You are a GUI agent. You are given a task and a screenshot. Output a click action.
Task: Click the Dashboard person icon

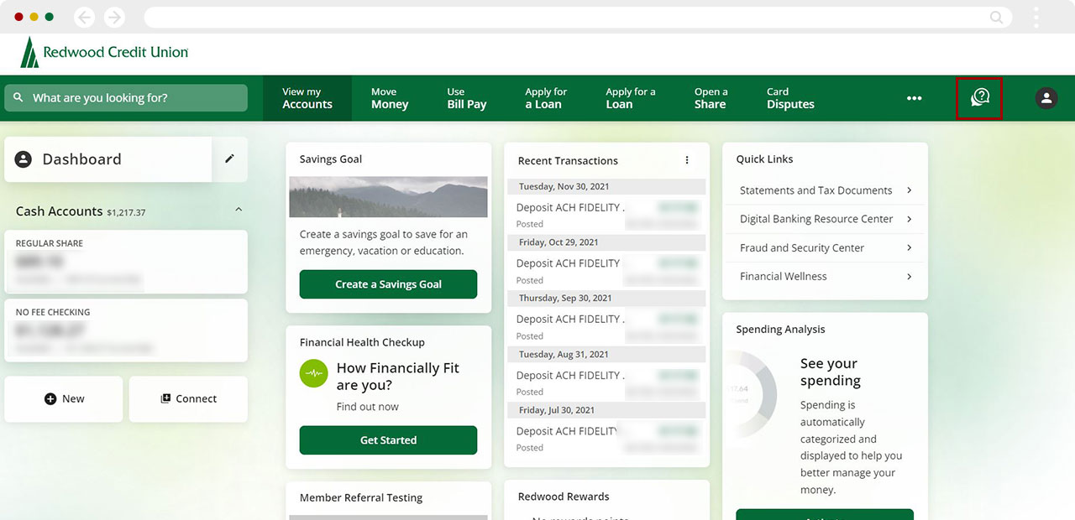(24, 159)
